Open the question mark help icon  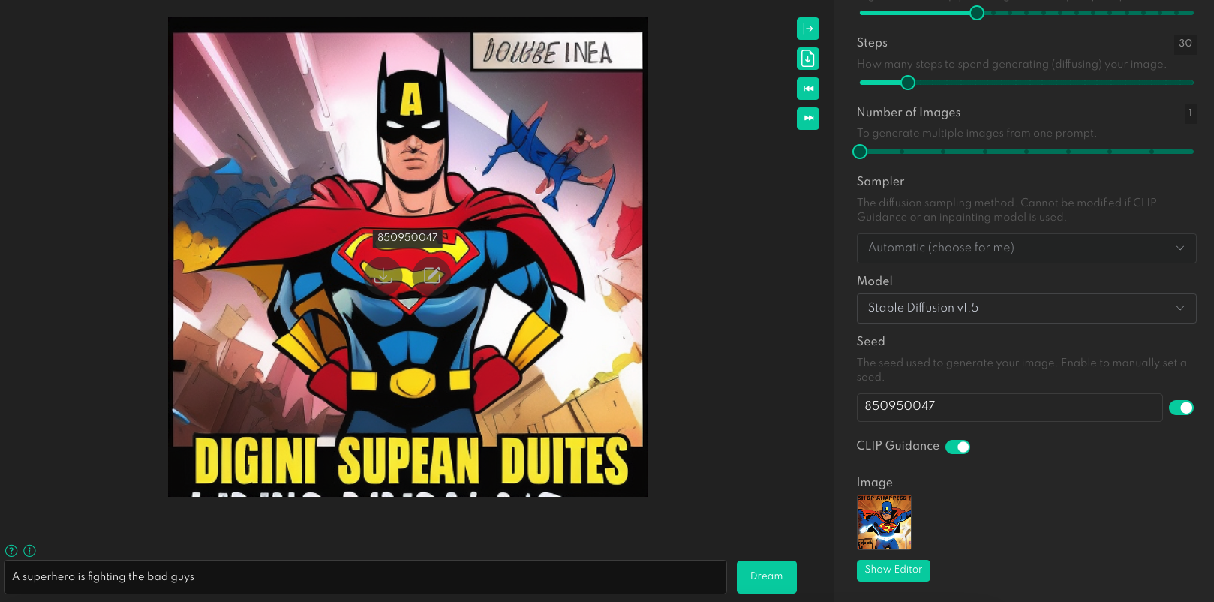11,551
